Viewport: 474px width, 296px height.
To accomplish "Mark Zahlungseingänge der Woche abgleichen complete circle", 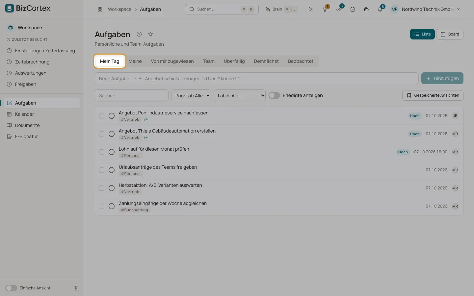I will coord(112,206).
